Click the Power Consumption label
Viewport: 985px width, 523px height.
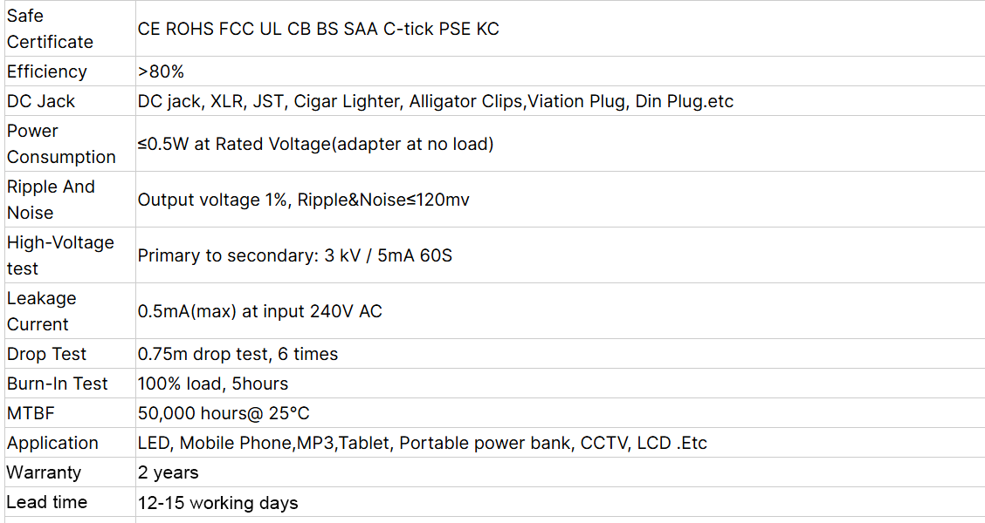[61, 144]
